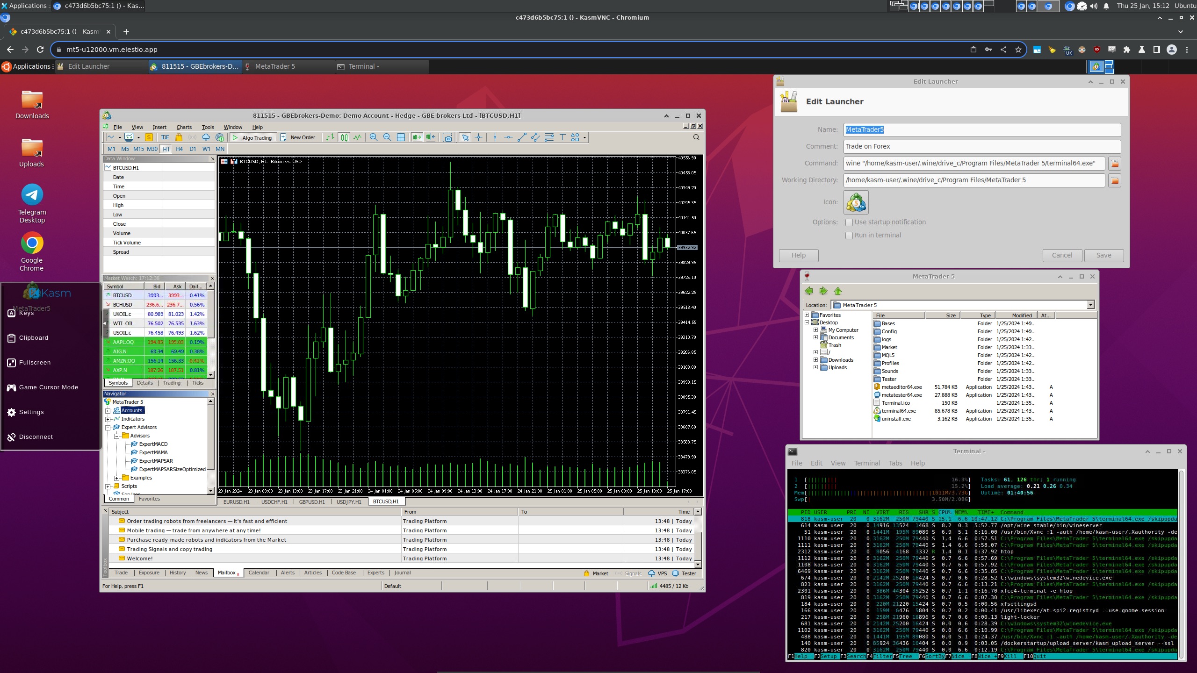Enable Use startup notification checkbox

[x=849, y=222]
